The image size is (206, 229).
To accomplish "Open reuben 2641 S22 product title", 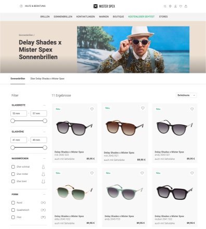I will (x=170, y=216).
